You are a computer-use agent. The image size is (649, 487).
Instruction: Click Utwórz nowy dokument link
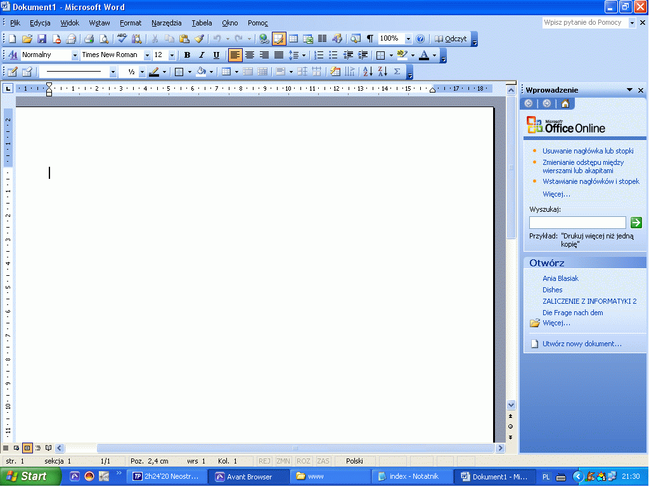coord(582,344)
